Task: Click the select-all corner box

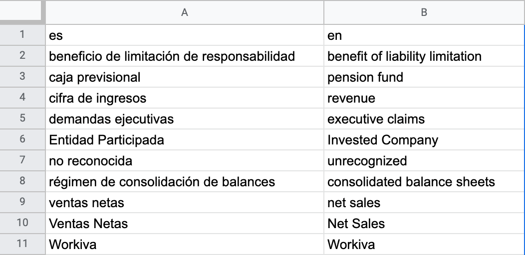Action: (22, 12)
